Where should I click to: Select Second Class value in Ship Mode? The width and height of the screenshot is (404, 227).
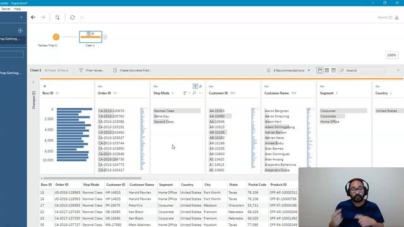pyautogui.click(x=164, y=122)
